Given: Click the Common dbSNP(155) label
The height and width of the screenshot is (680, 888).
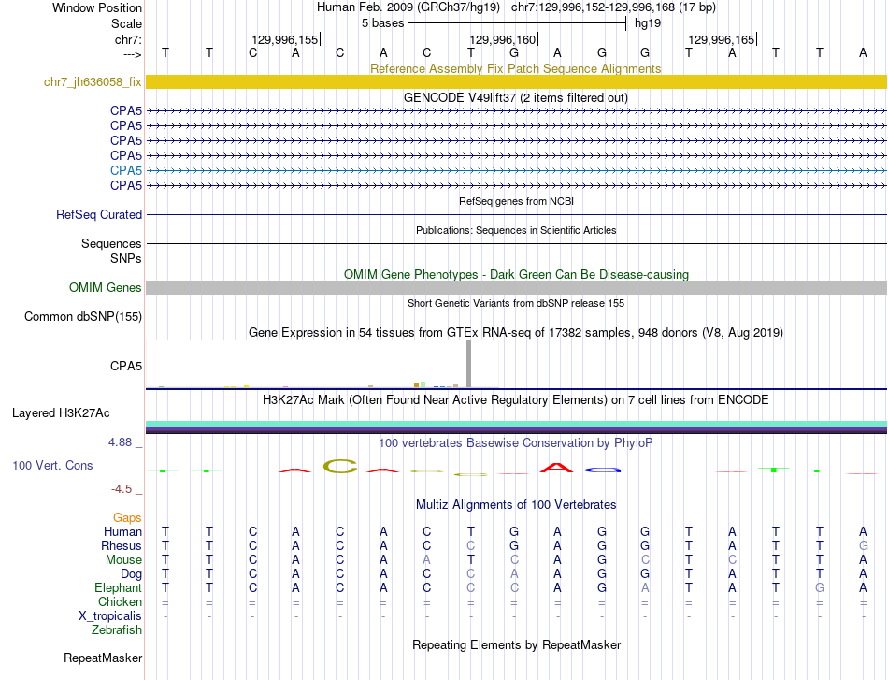Looking at the screenshot, I should pyautogui.click(x=82, y=317).
